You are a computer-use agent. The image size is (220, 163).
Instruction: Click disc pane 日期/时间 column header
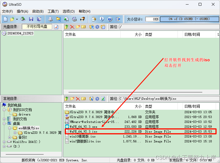point(199,34)
